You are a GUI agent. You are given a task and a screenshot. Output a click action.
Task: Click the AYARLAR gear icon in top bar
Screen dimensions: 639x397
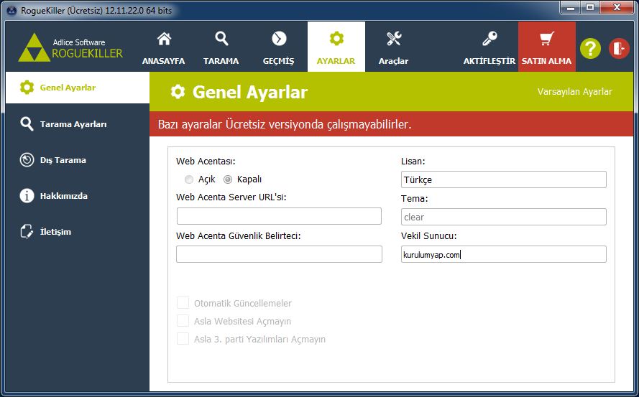click(336, 39)
